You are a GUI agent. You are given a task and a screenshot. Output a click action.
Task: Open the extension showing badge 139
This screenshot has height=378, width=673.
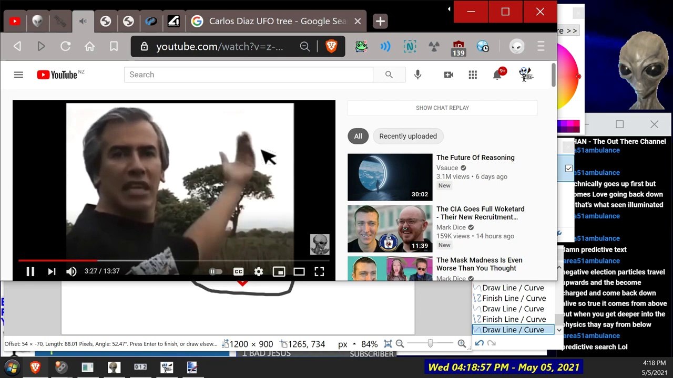coord(458,48)
